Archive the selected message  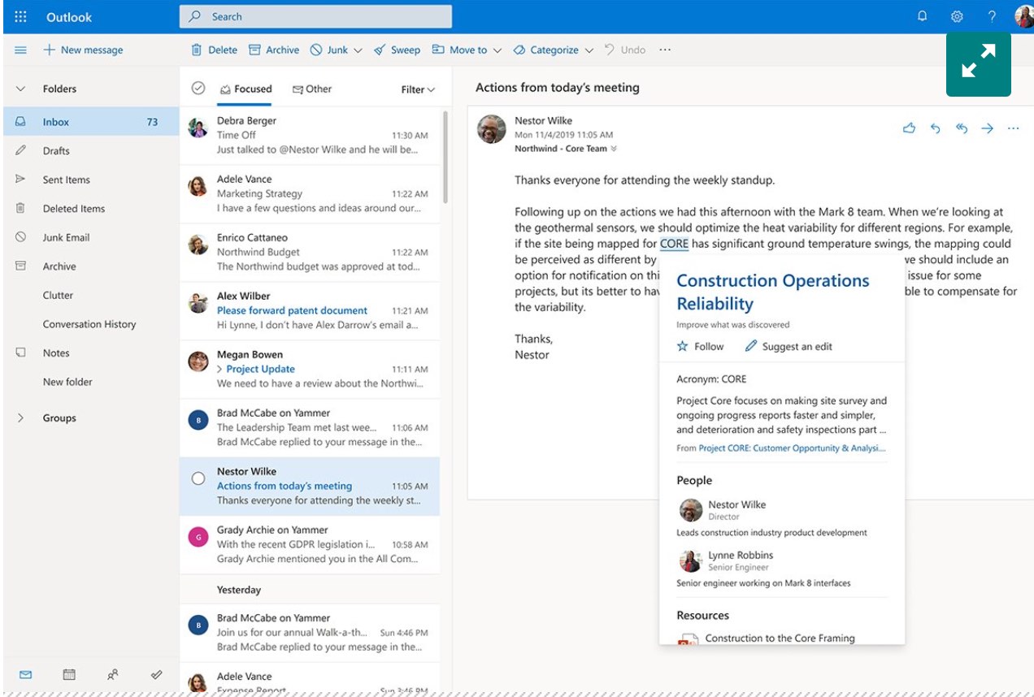(274, 50)
